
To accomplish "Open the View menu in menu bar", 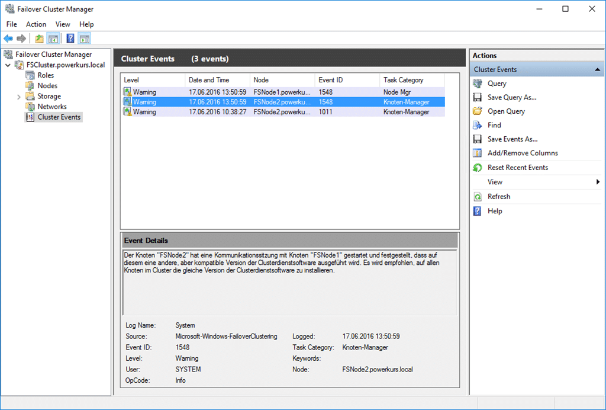I will point(63,24).
